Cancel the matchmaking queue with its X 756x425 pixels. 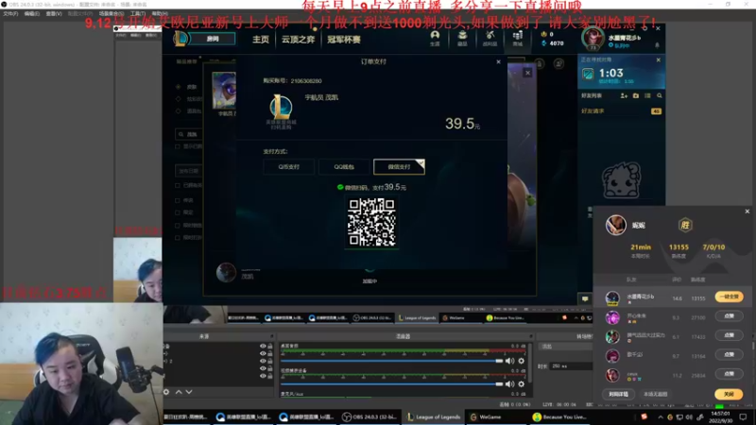[659, 59]
